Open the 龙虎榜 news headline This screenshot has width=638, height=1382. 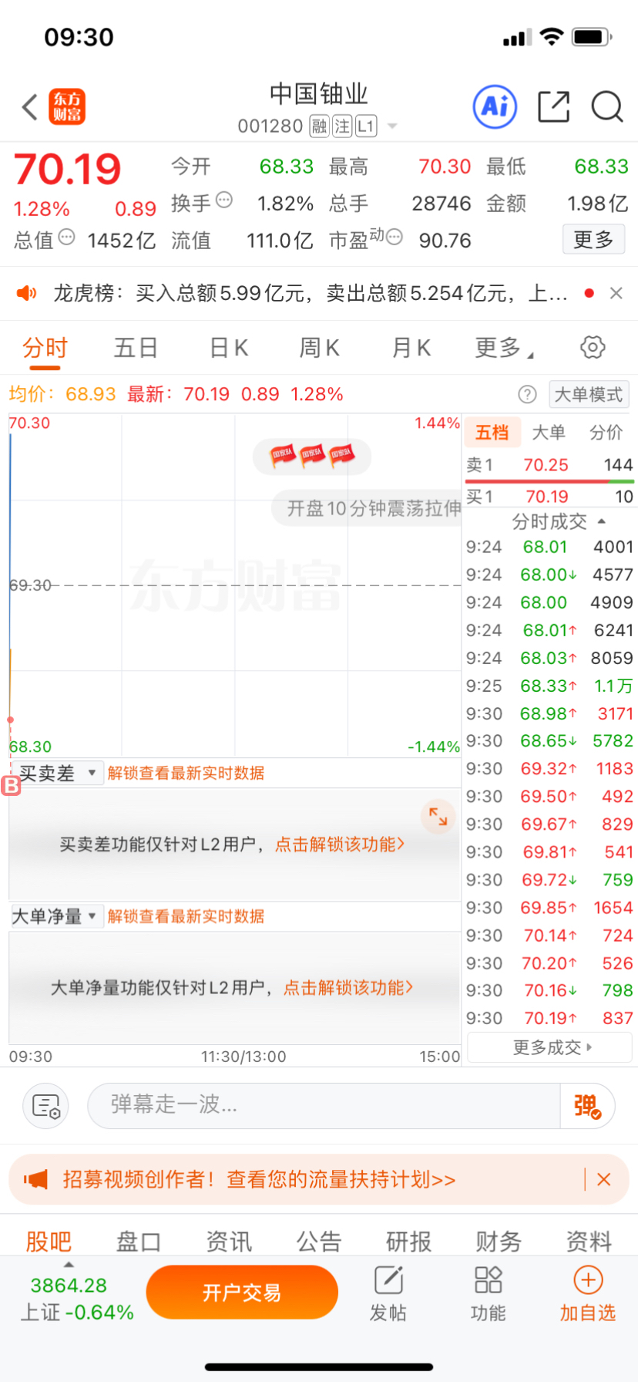[310, 293]
